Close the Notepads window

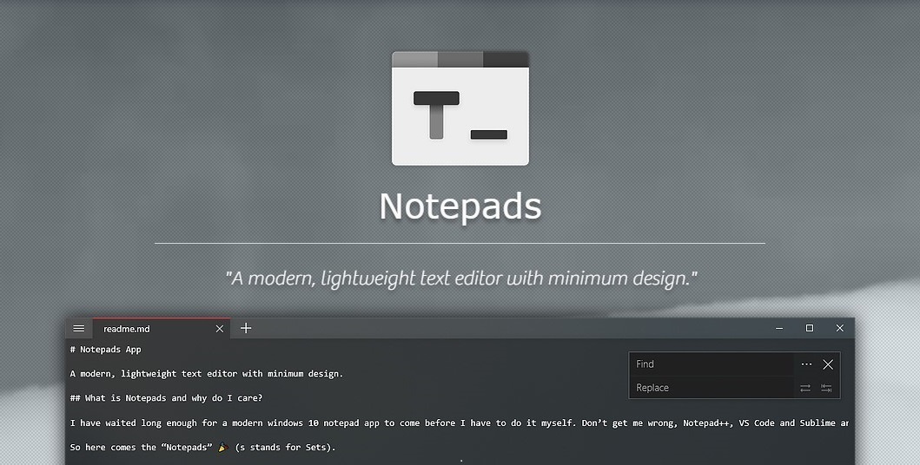pos(839,328)
